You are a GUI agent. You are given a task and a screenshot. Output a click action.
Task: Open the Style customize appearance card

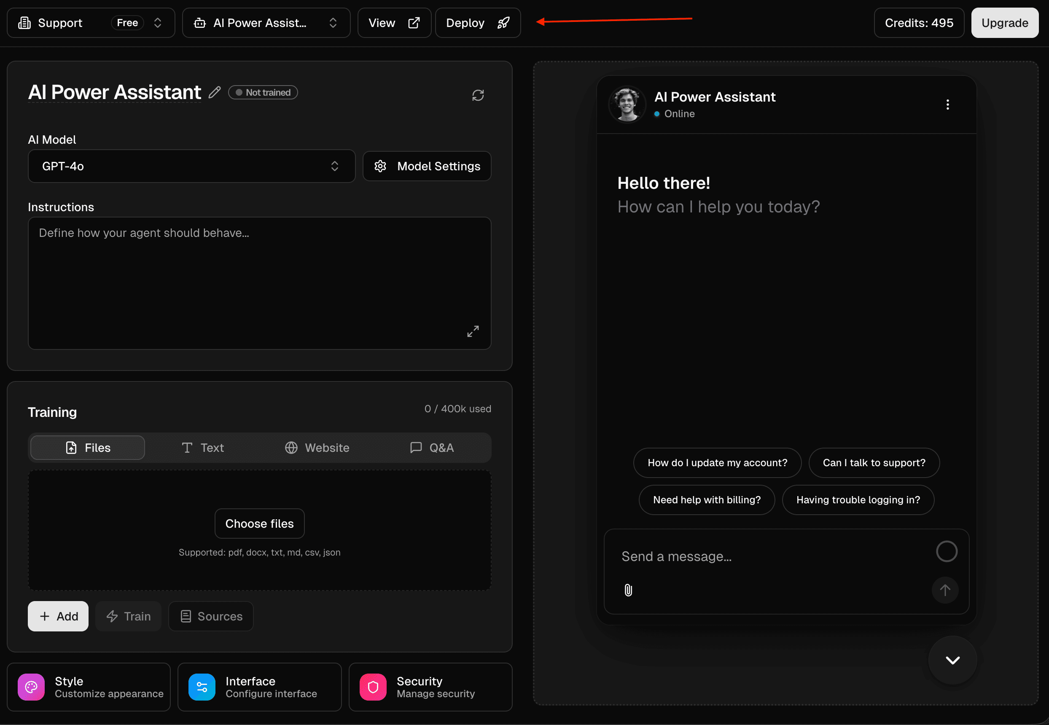point(89,687)
